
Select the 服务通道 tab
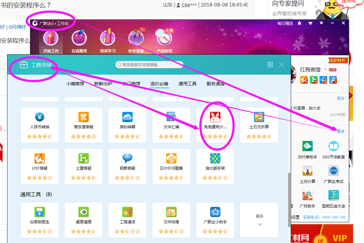click(x=216, y=84)
